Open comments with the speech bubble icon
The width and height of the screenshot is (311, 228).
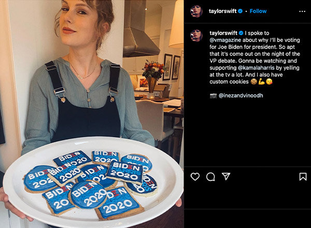click(210, 177)
